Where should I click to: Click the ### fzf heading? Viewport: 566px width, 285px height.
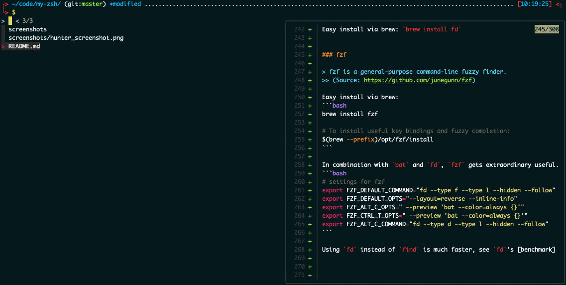click(x=334, y=54)
